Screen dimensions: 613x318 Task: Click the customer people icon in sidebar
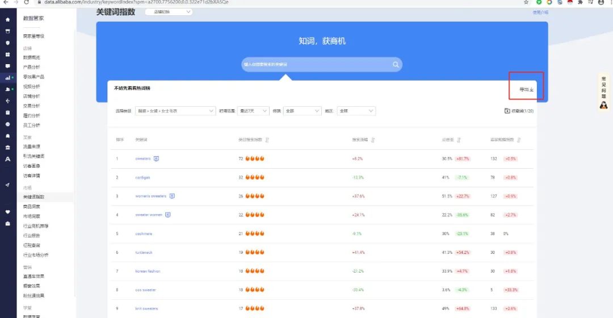tap(7, 89)
